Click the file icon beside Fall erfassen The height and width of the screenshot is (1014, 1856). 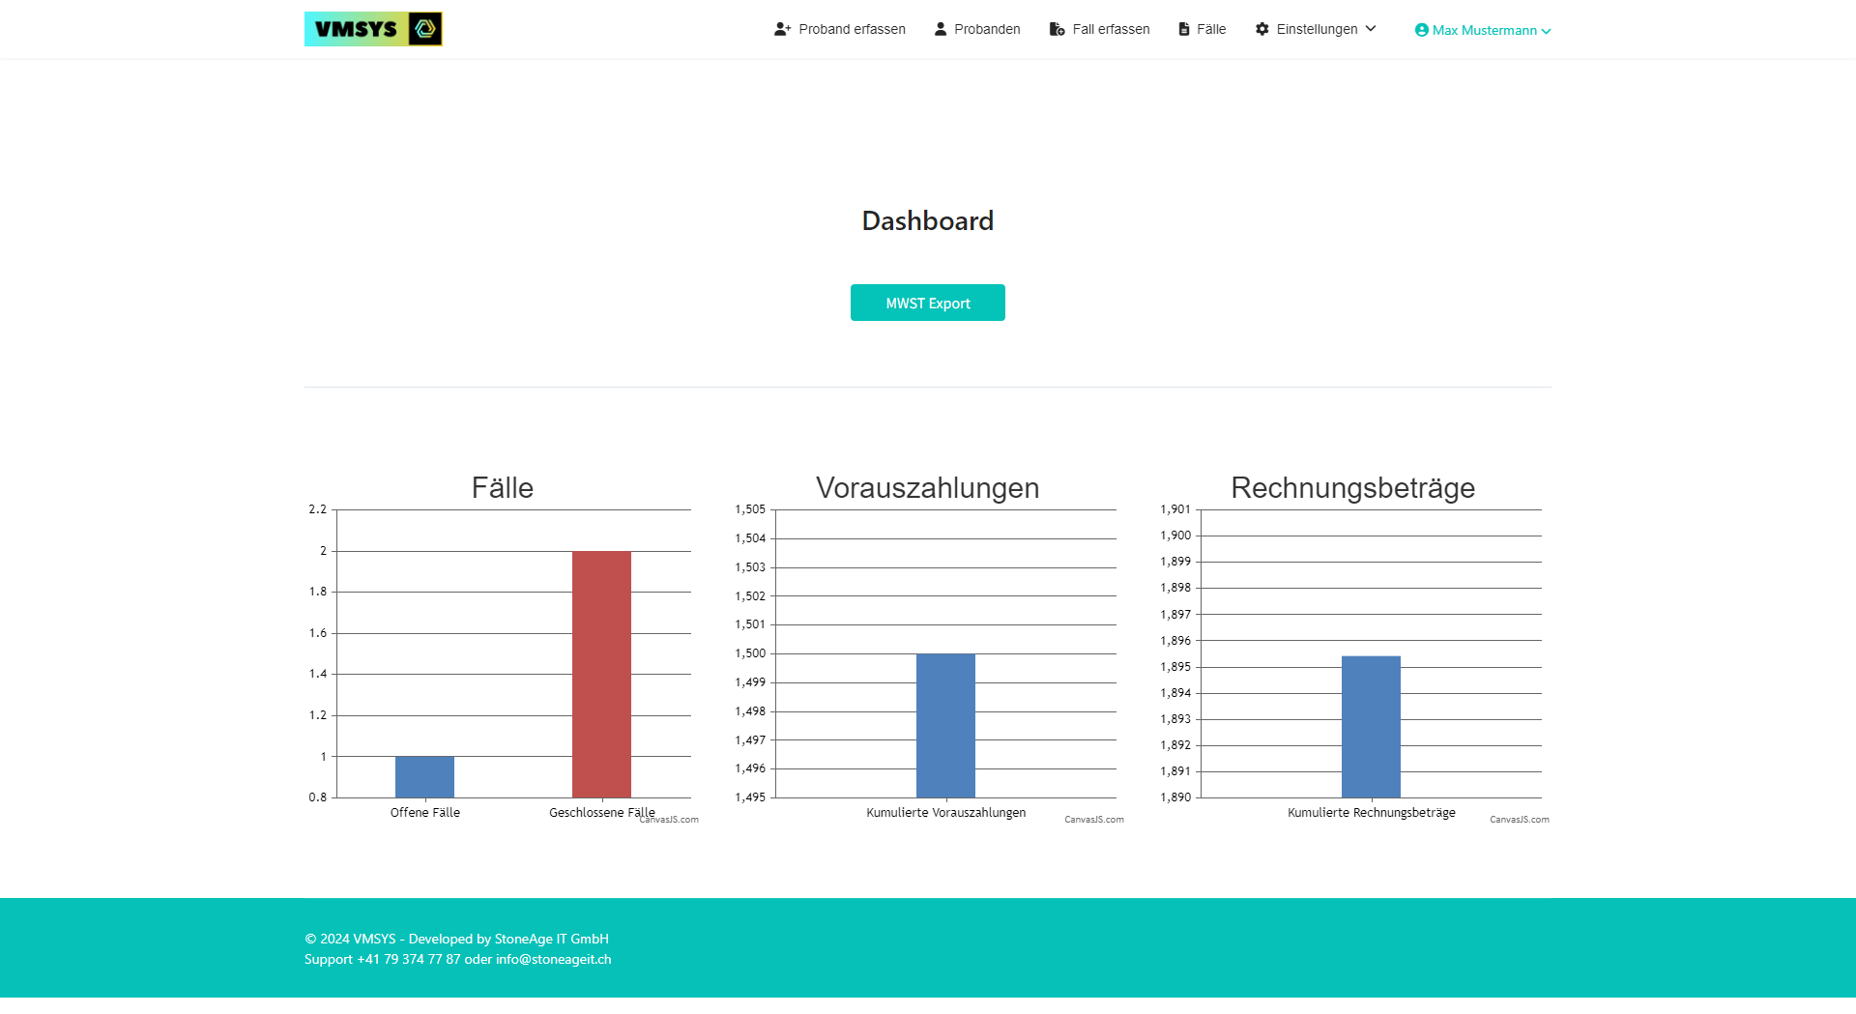tap(1057, 29)
